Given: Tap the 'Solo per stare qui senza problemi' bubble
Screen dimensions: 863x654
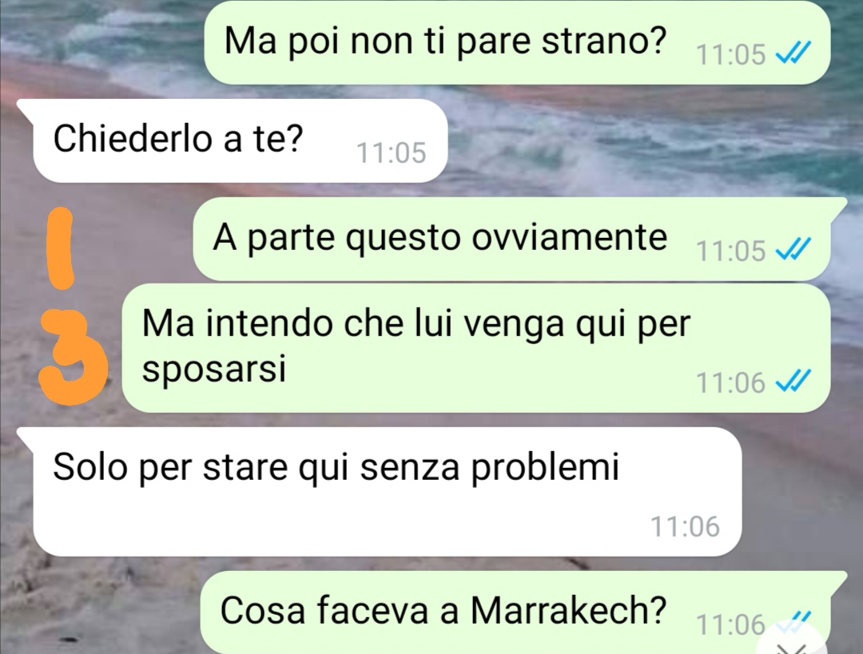Looking at the screenshot, I should coord(387,492).
